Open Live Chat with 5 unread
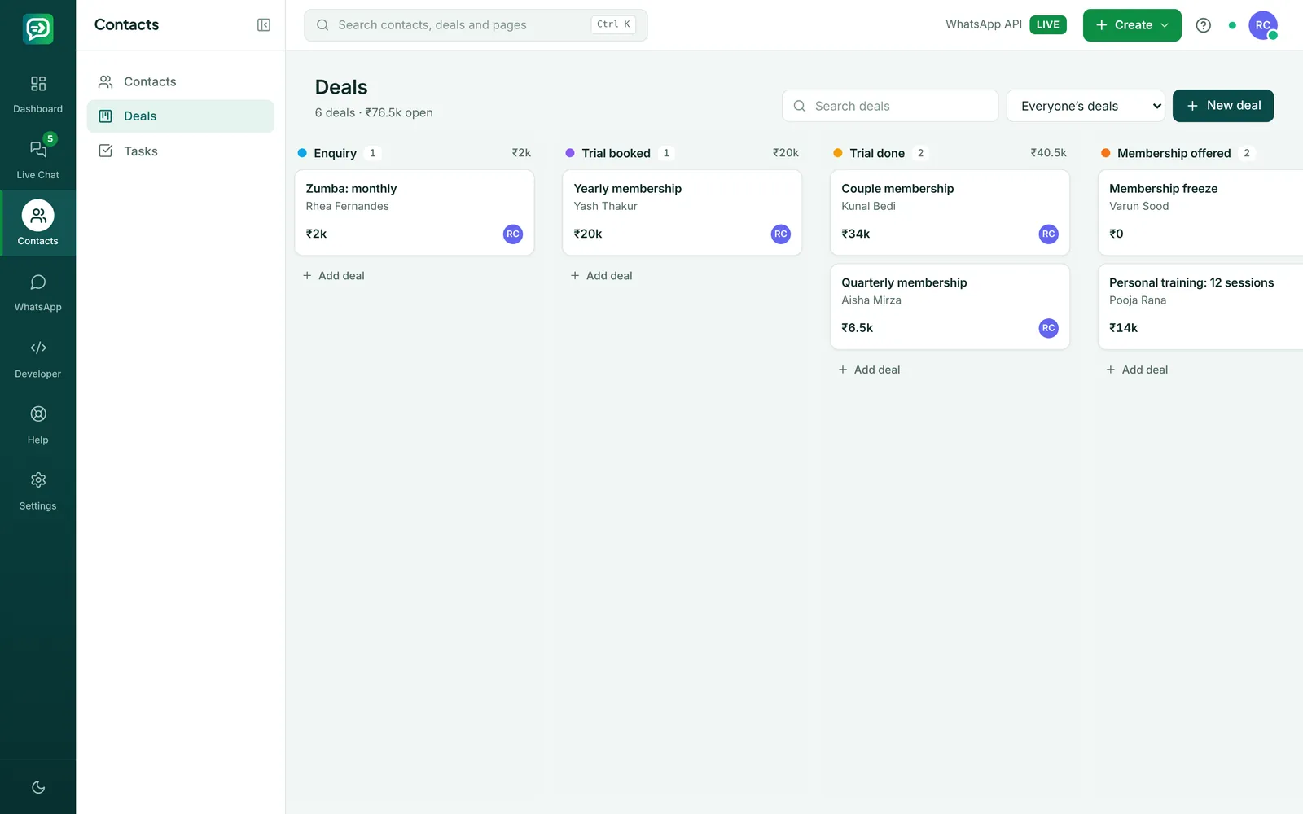The height and width of the screenshot is (814, 1303). coord(37,157)
